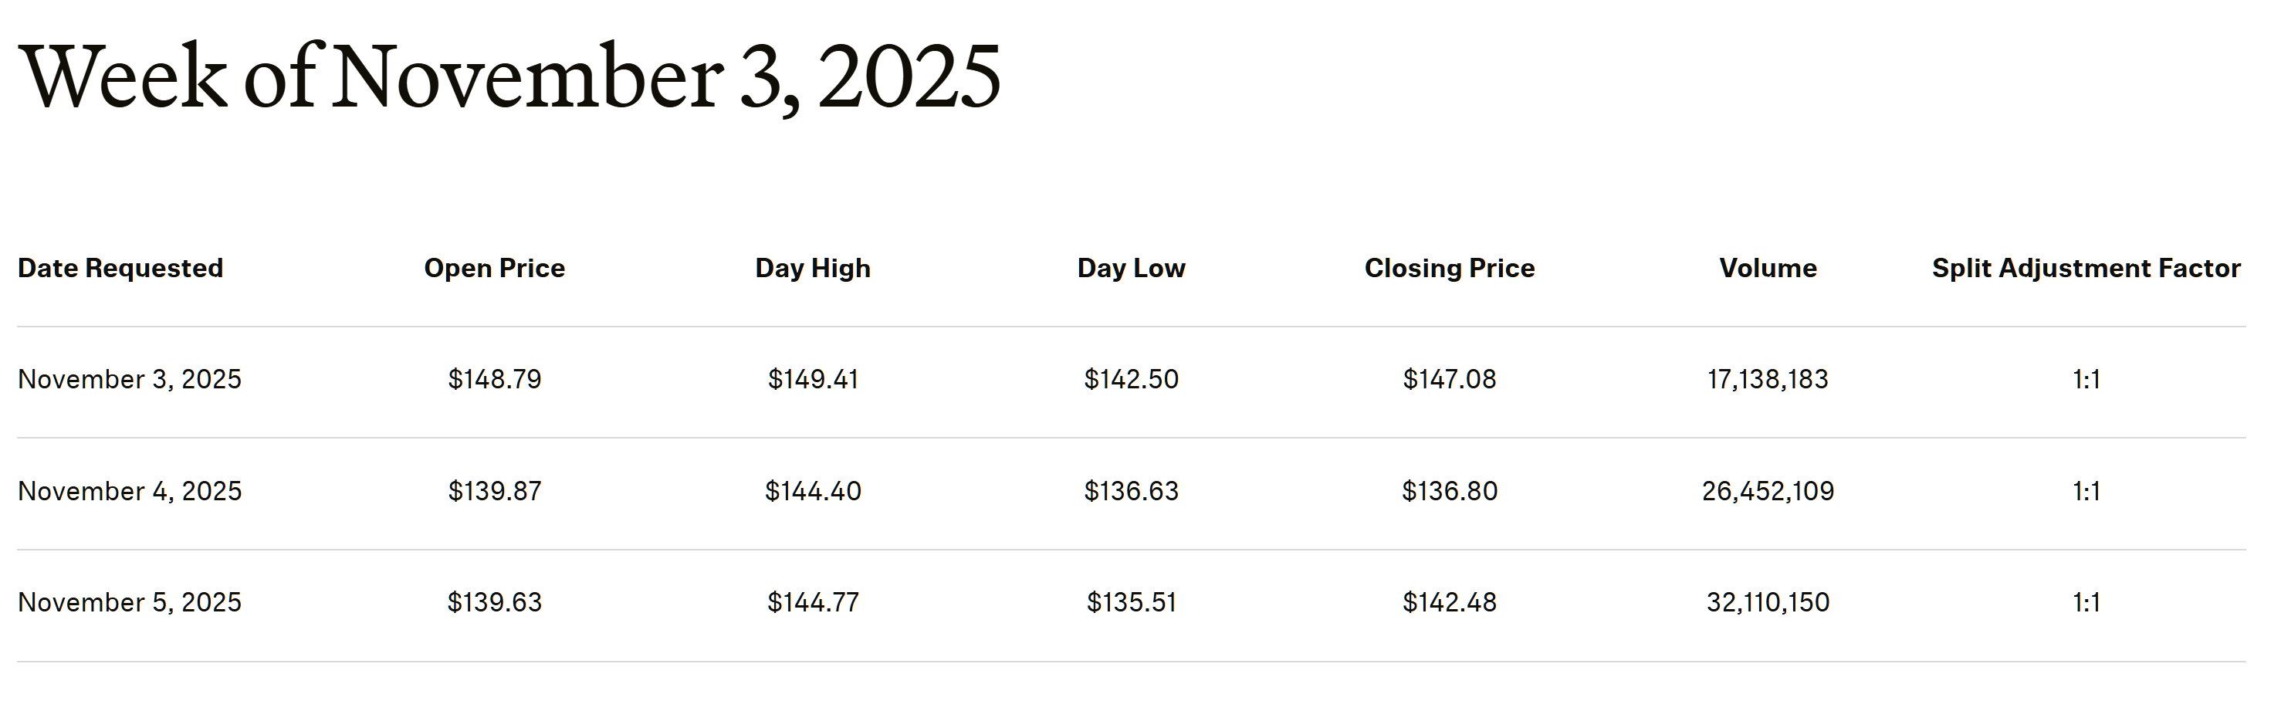Click the Date Requested column header
This screenshot has height=701, width=2281.
click(x=120, y=268)
